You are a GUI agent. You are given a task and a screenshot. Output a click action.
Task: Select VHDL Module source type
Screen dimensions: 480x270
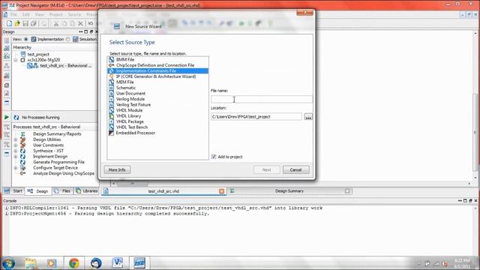[x=129, y=110]
